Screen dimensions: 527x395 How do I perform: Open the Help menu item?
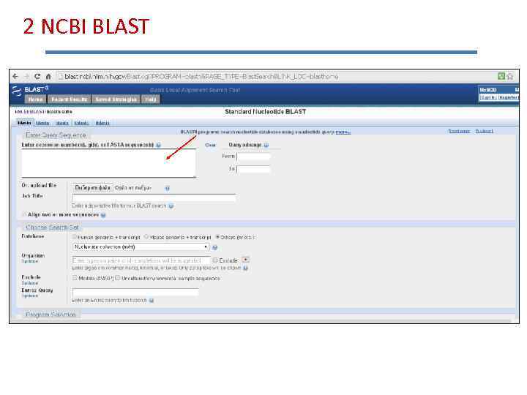coord(151,99)
